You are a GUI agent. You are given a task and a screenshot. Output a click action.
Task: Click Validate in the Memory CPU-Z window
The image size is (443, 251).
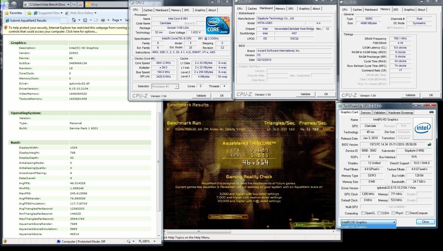tap(410, 95)
